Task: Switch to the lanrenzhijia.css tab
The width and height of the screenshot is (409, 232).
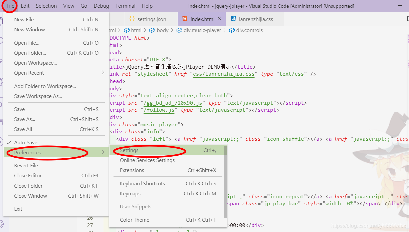Action: click(255, 19)
